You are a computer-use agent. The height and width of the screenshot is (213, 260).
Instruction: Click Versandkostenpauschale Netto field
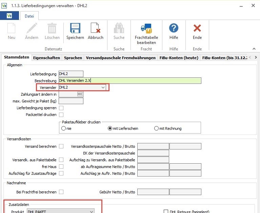pos(153,146)
